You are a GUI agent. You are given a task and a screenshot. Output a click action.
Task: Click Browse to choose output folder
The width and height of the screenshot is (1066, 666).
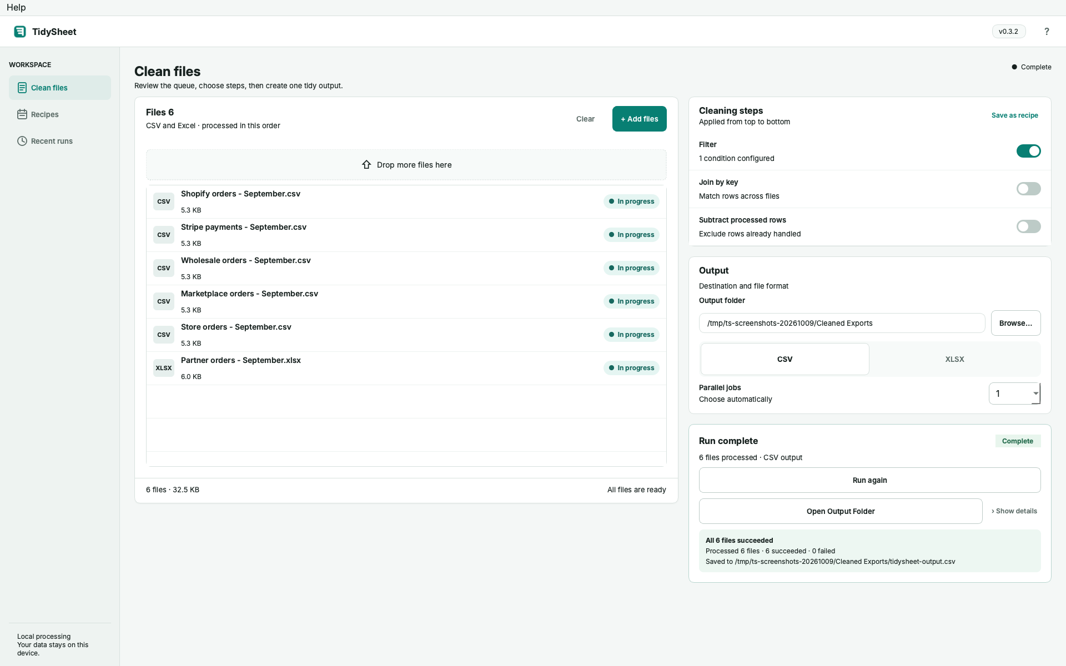(1015, 323)
